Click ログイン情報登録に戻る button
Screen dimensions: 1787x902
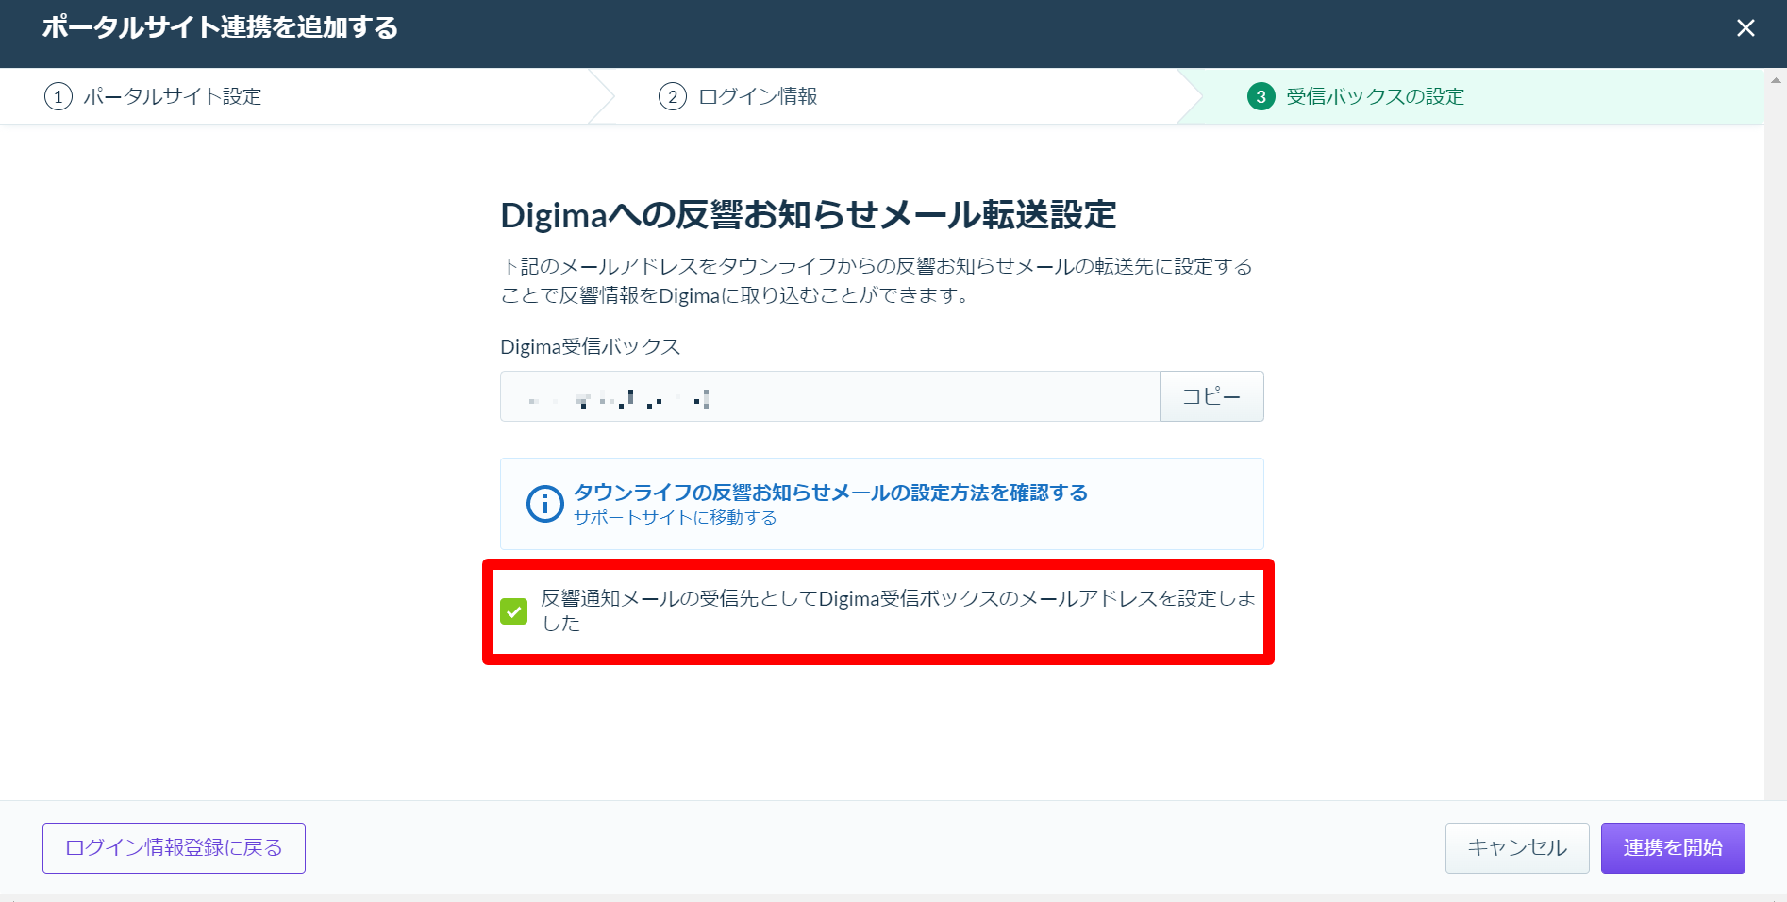174,848
